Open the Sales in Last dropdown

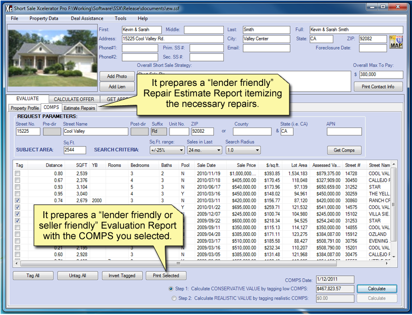coord(204,150)
